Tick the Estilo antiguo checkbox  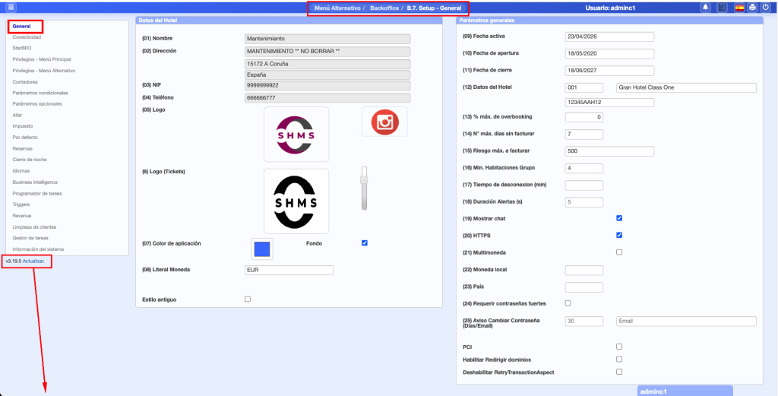pyautogui.click(x=248, y=299)
